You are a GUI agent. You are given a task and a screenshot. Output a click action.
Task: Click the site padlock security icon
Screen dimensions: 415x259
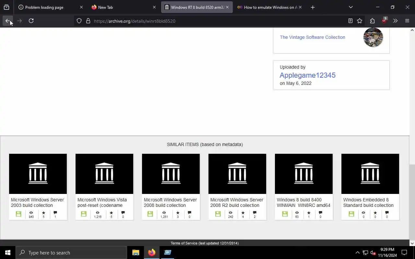[x=88, y=21]
